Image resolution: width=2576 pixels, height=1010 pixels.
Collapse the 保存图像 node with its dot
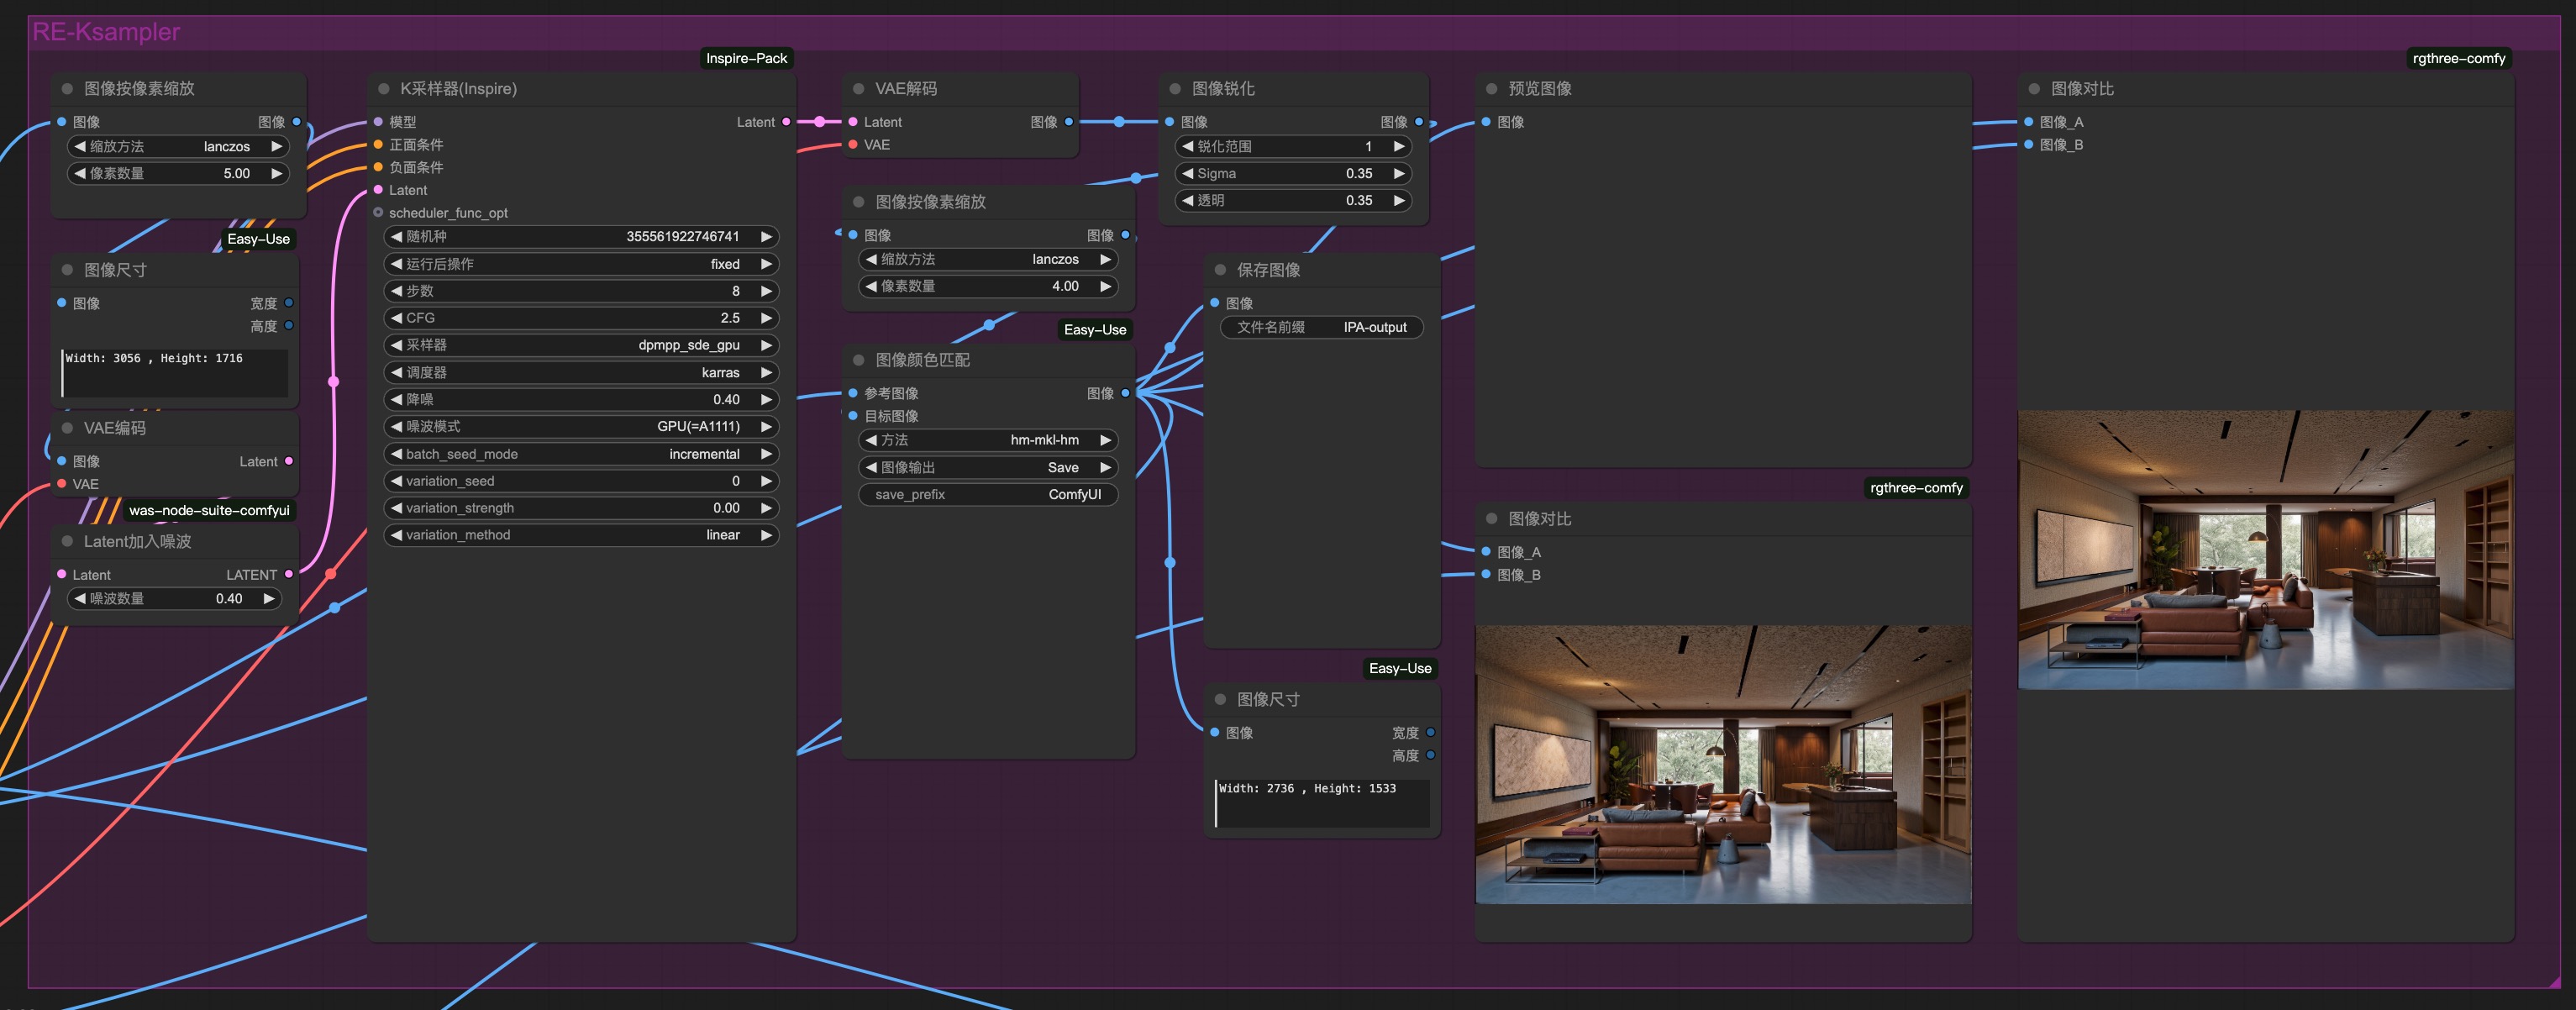pos(1220,270)
